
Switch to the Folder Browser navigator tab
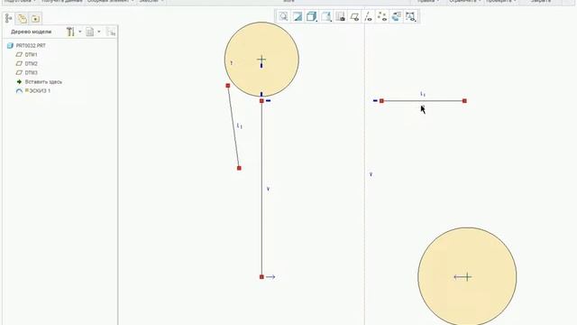(x=22, y=18)
